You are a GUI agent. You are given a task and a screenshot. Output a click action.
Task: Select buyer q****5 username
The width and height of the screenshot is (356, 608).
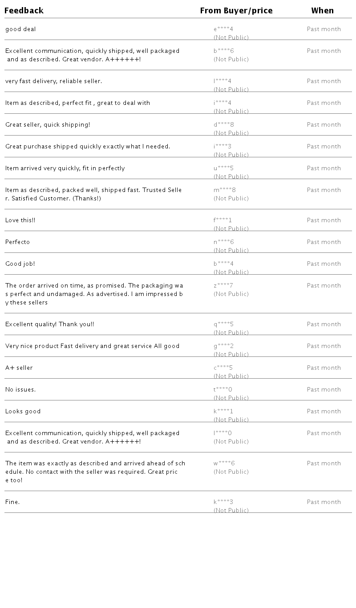(x=223, y=324)
